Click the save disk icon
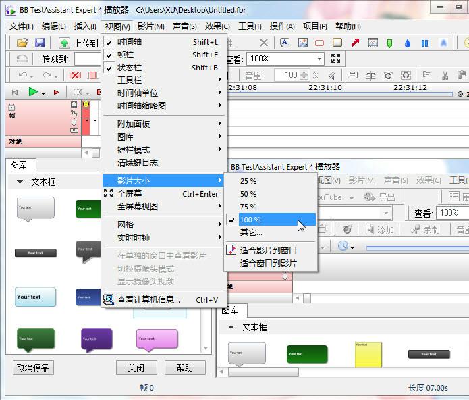Screen dimensions: 469x400 click(40, 43)
